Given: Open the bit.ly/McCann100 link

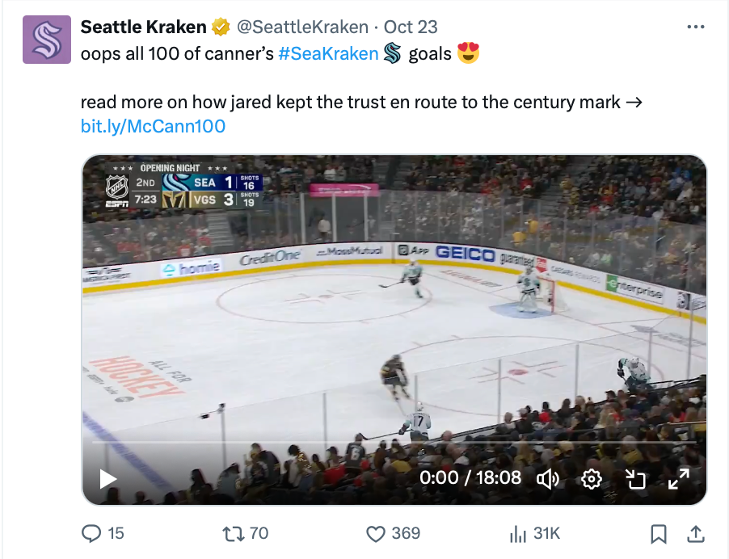Looking at the screenshot, I should (x=153, y=126).
